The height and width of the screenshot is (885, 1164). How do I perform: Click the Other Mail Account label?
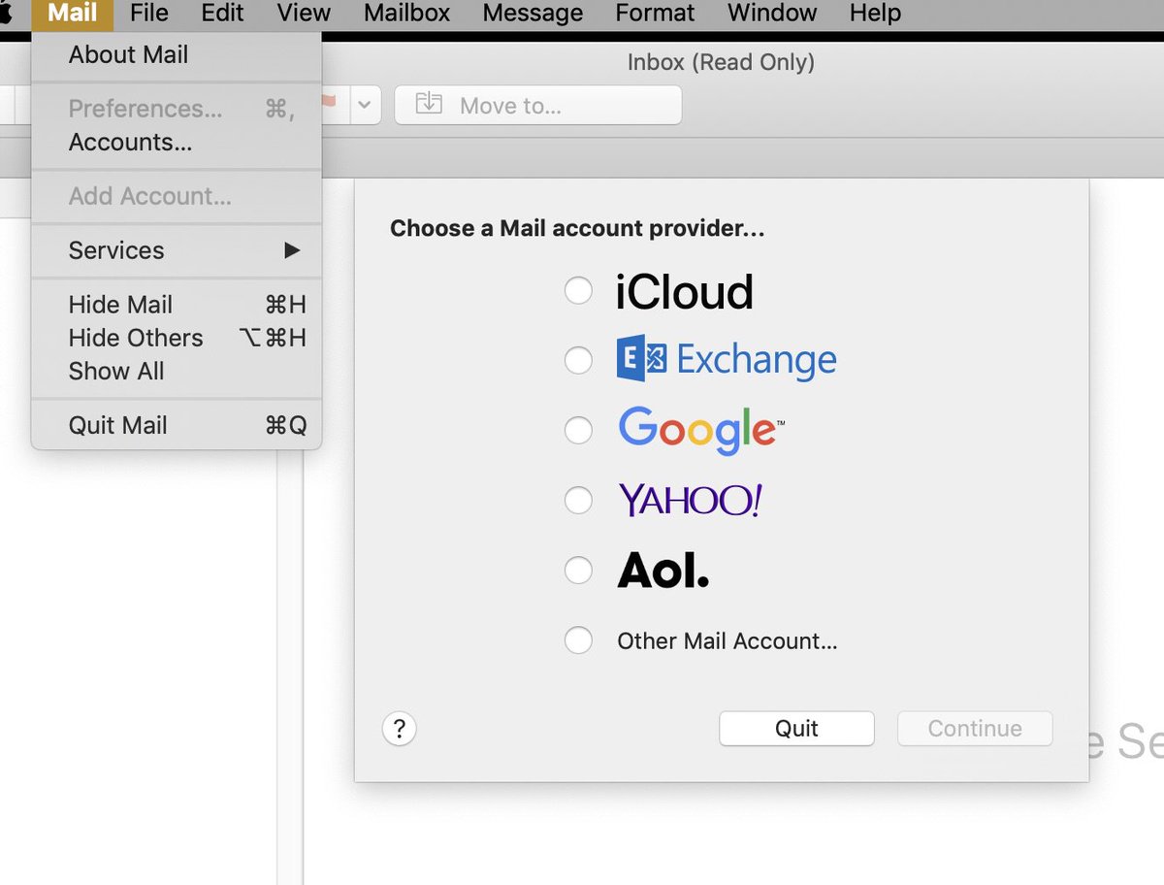click(727, 640)
